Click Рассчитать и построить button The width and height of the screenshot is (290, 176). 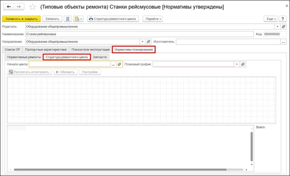29,72
